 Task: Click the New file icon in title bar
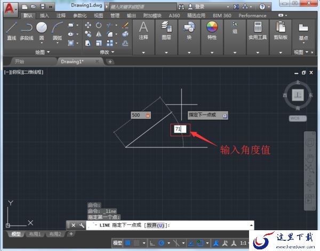click(25, 7)
